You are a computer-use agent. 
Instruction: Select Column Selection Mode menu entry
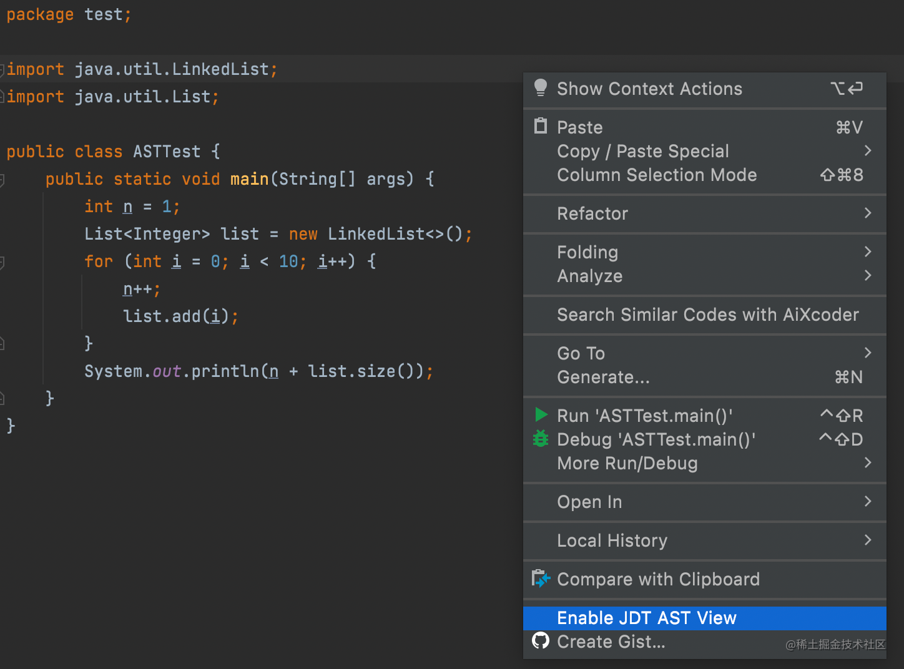tap(657, 175)
